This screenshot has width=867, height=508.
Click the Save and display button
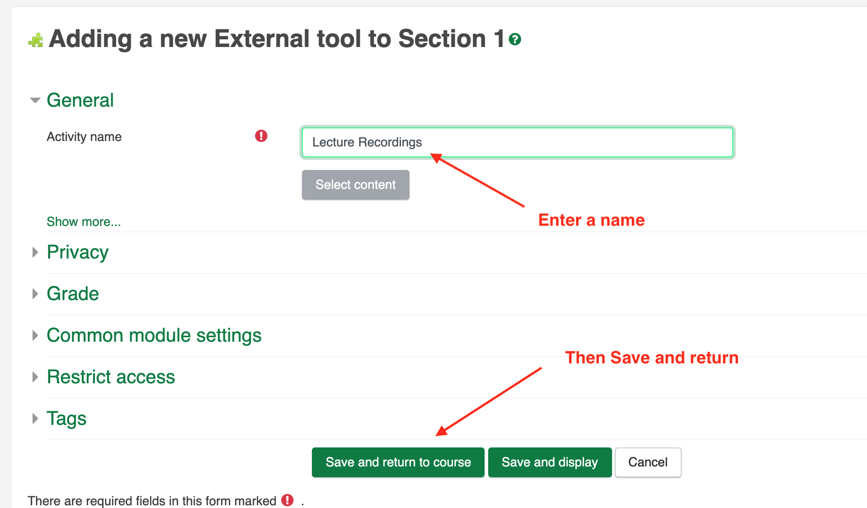[x=550, y=462]
